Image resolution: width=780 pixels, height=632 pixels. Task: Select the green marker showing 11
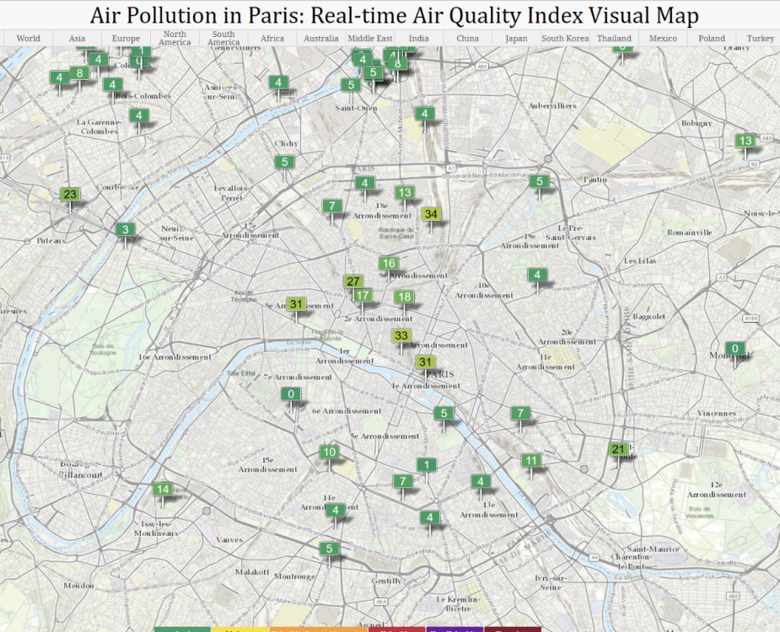pos(531,460)
